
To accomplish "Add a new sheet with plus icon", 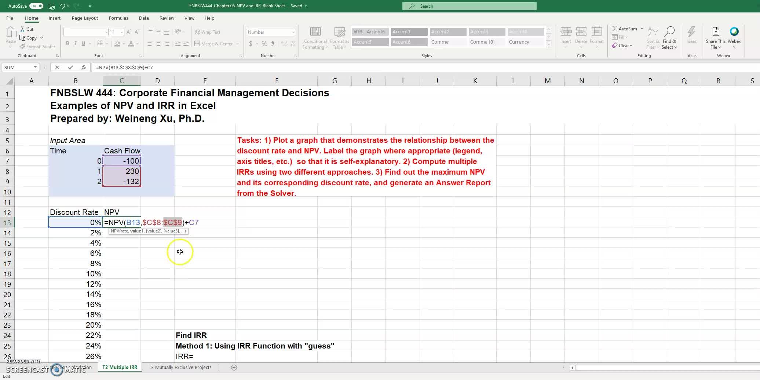I will 234,367.
